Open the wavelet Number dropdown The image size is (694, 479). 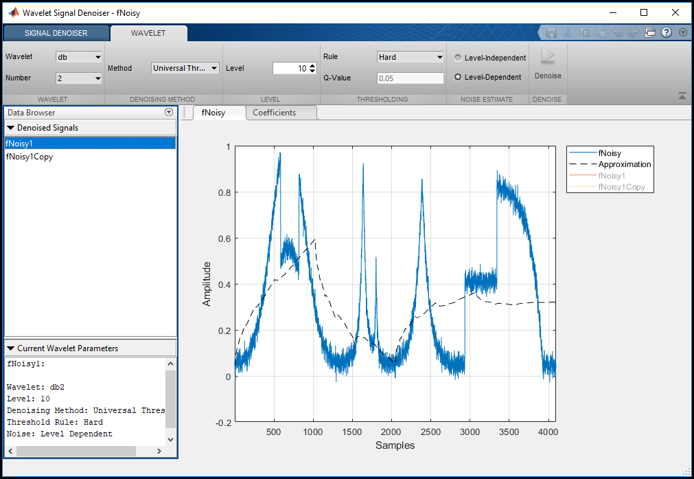(x=79, y=78)
